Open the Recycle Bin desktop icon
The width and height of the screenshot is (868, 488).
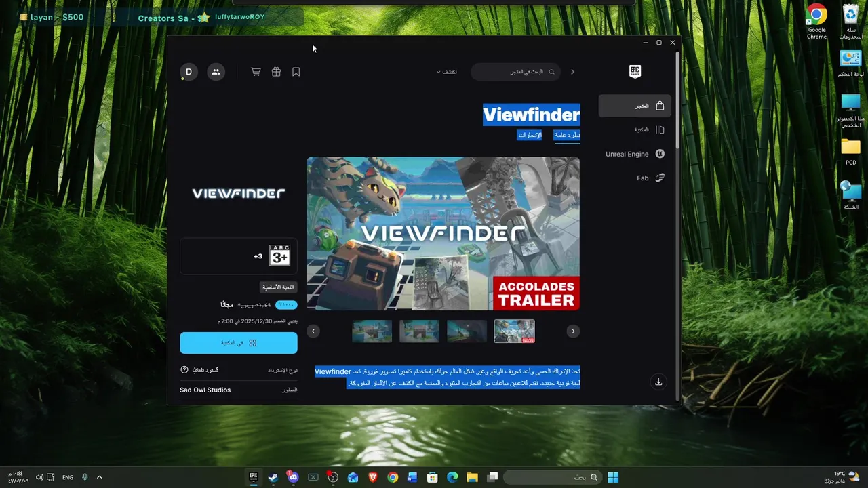click(x=850, y=22)
